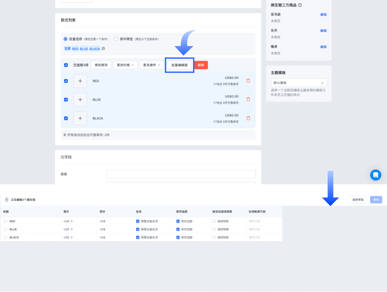Toggle the select-all 已选择3项 checkbox
The width and height of the screenshot is (387, 292).
pyautogui.click(x=66, y=65)
